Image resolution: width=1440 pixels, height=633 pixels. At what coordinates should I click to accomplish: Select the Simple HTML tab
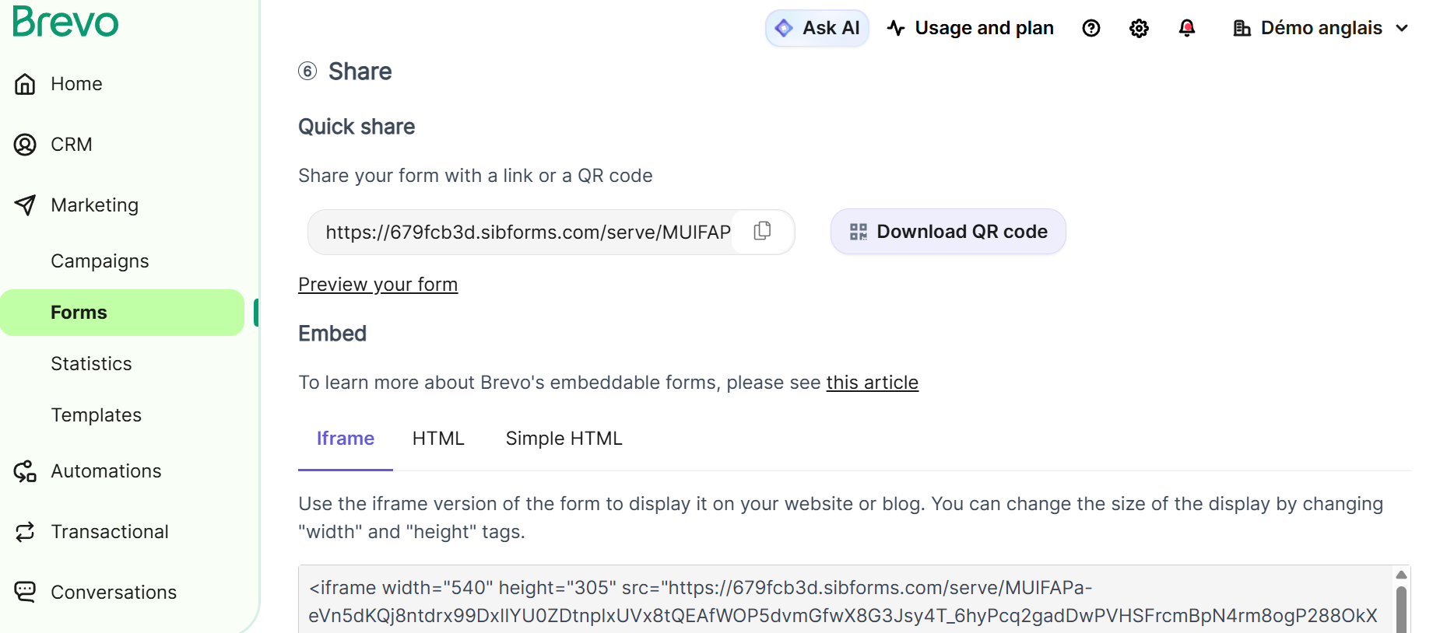564,439
